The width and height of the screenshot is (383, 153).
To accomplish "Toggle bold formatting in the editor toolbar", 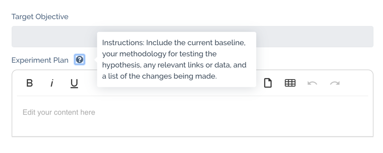I will 30,83.
